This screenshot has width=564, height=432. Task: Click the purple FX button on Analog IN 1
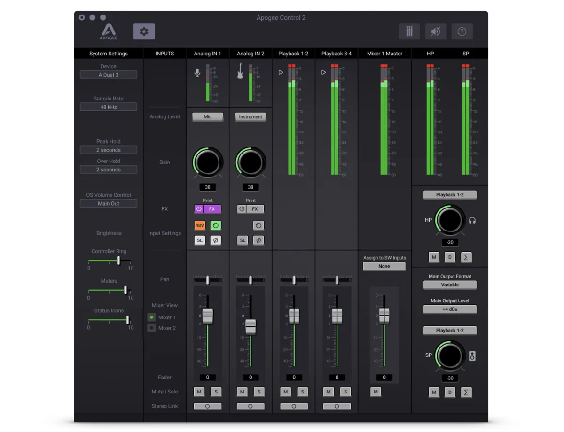212,209
